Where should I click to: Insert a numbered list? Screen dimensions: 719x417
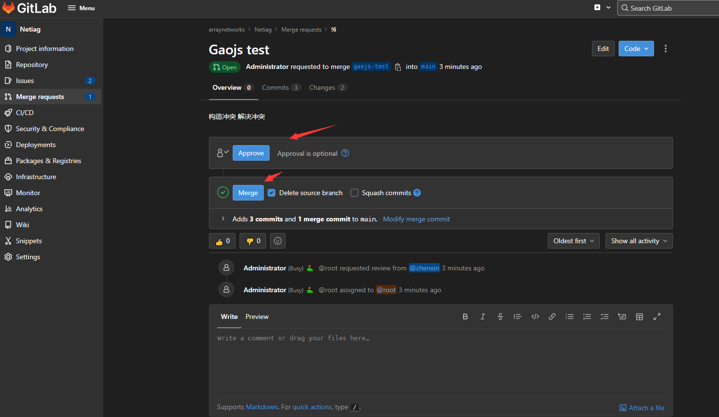tap(587, 317)
